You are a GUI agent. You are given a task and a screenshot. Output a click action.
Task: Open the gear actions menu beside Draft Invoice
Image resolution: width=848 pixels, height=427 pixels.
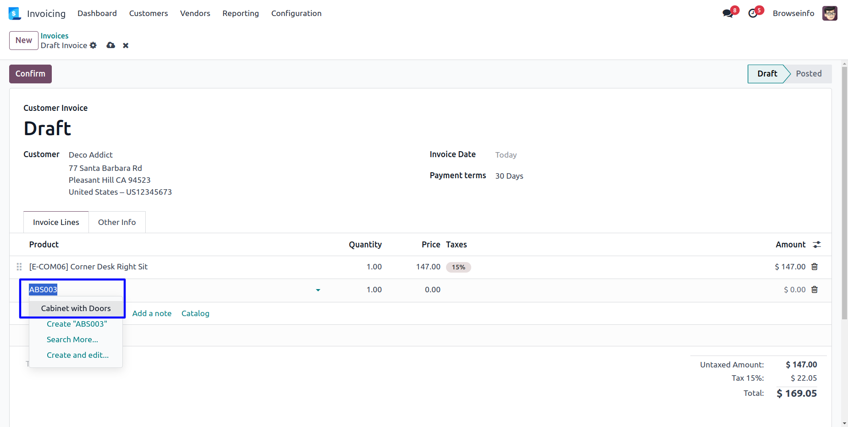(x=94, y=45)
